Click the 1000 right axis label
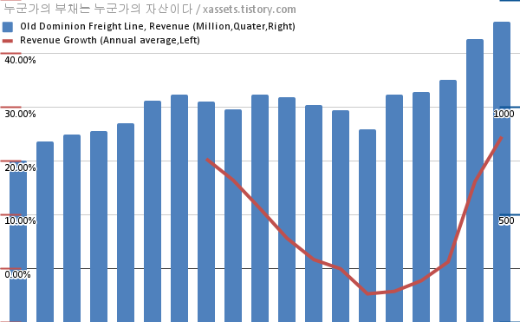Viewport: 520px width, 322px height. [504, 114]
